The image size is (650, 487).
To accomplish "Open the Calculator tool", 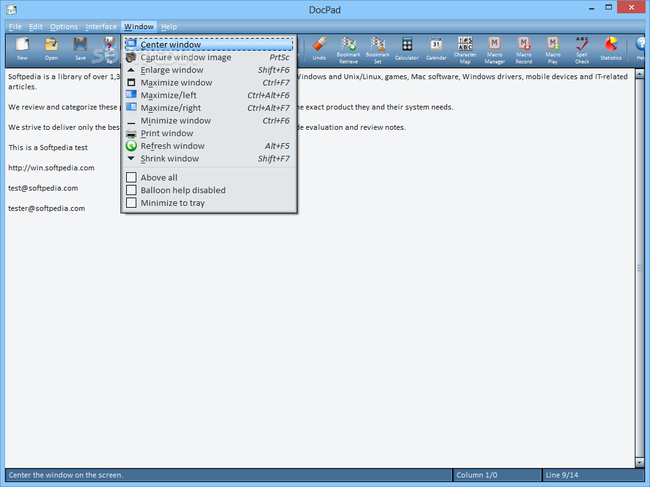I will [x=406, y=49].
